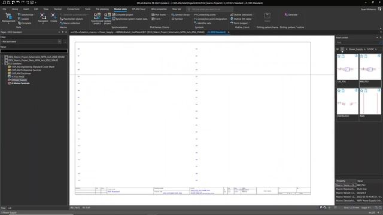
Task: Open the Form dropdown
Action: [156, 19]
